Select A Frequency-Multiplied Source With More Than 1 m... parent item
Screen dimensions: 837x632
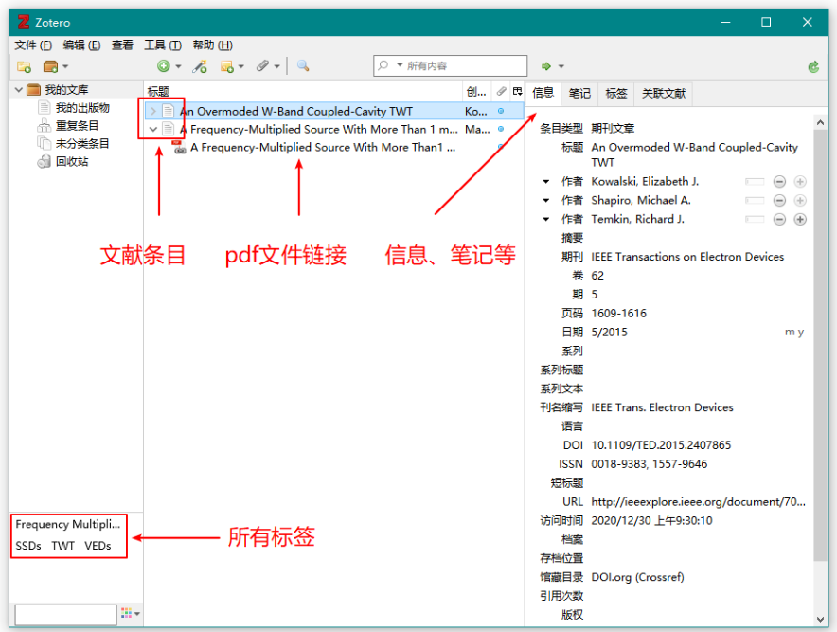coord(334,129)
